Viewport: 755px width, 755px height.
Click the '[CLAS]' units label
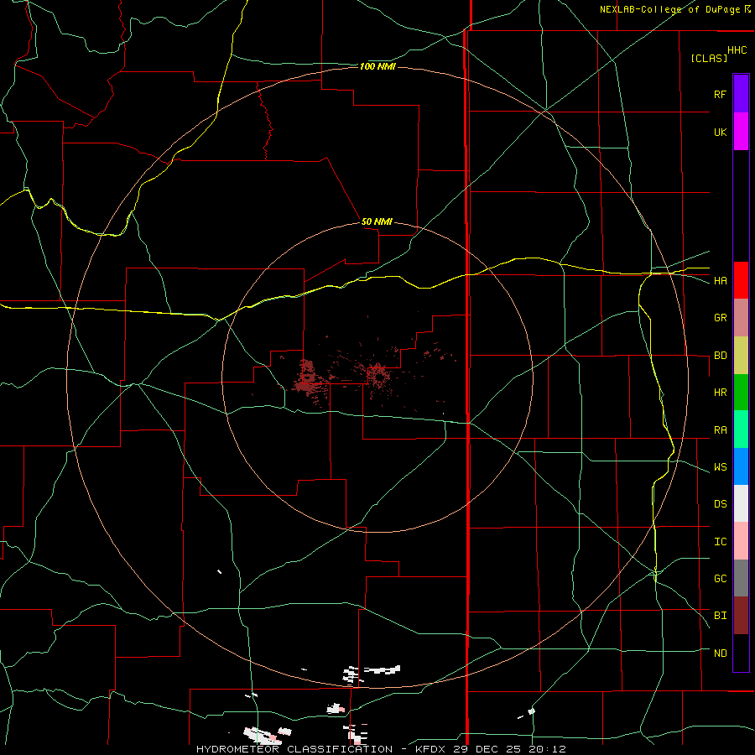[x=709, y=58]
